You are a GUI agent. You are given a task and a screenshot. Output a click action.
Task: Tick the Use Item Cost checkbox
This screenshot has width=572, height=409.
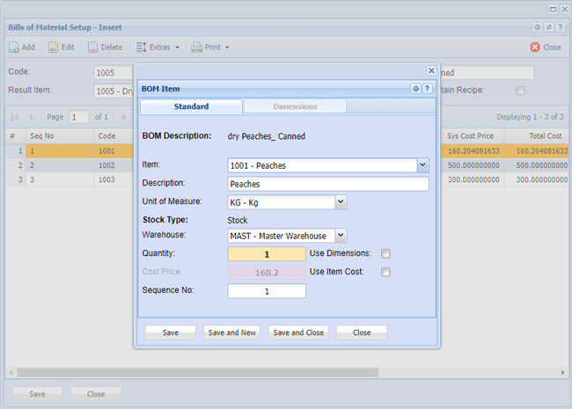[385, 273]
